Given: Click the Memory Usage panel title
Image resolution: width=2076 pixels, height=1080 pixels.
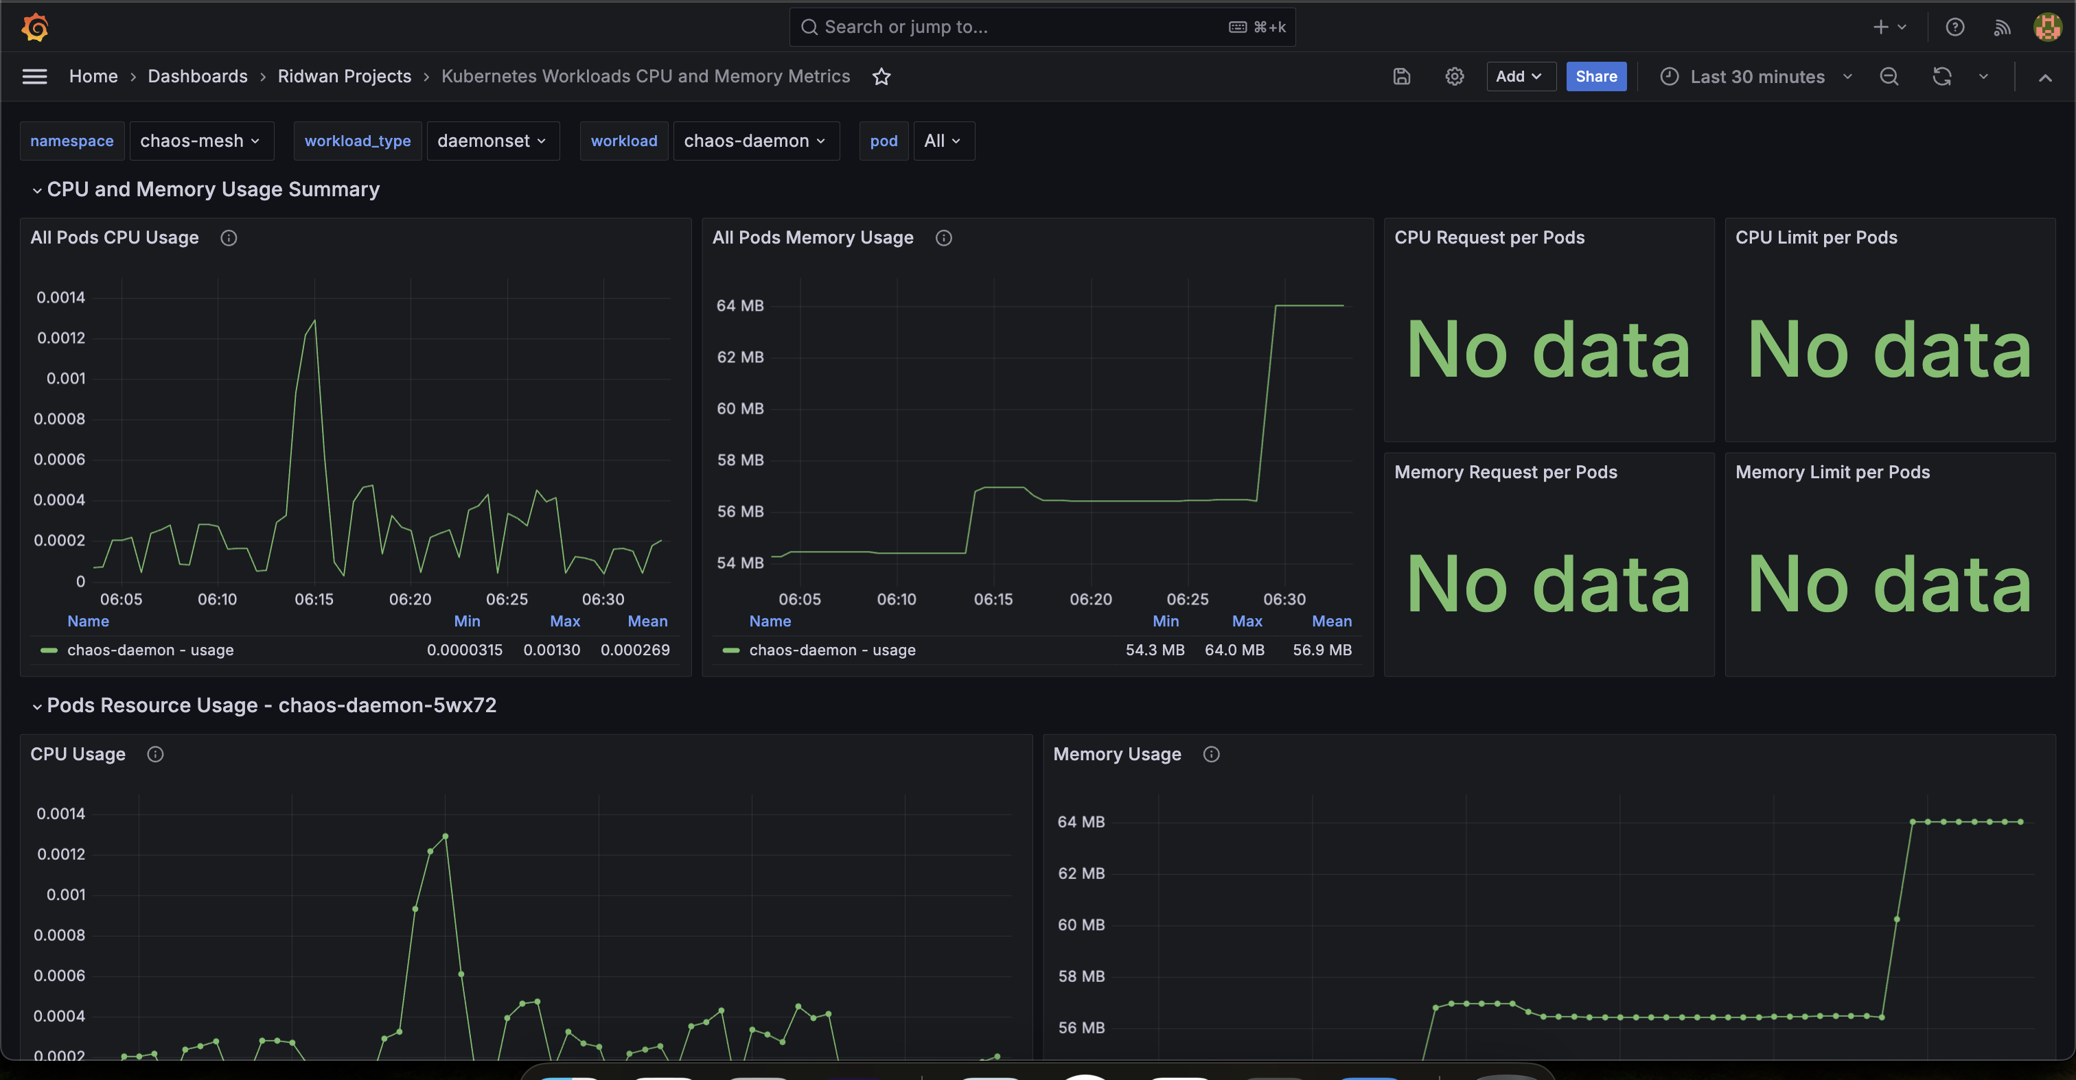Looking at the screenshot, I should [x=1117, y=754].
